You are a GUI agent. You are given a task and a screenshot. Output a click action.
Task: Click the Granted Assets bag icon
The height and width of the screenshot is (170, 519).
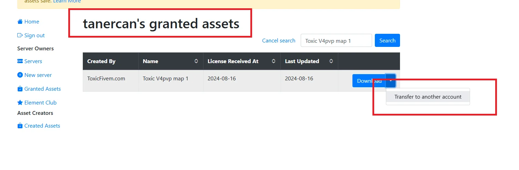click(20, 89)
